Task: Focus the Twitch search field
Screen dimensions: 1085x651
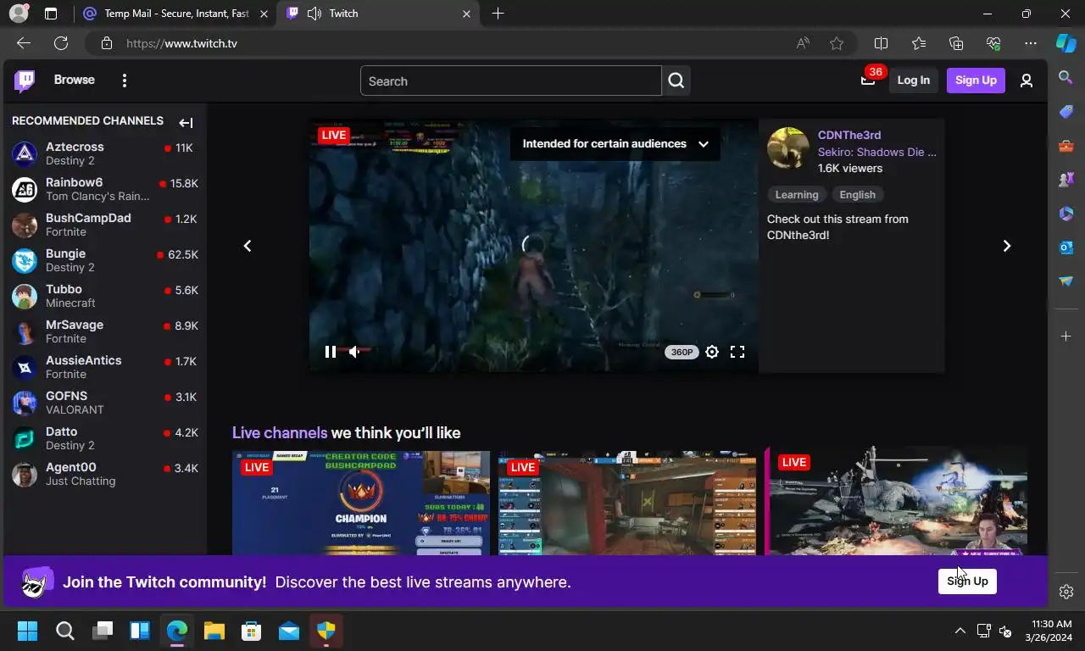Action: (x=511, y=81)
